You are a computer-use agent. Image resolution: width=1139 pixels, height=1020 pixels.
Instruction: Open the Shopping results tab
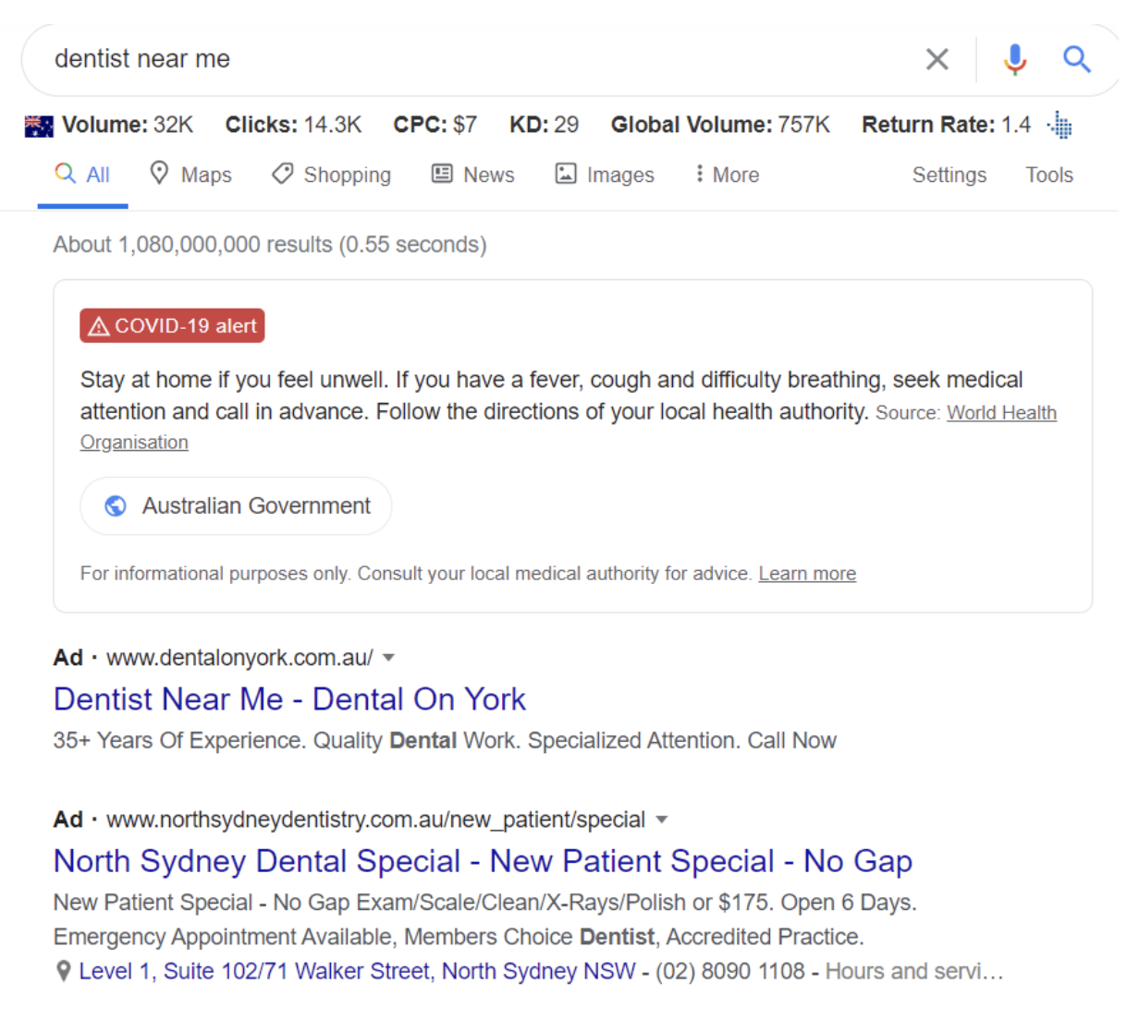[x=331, y=175]
